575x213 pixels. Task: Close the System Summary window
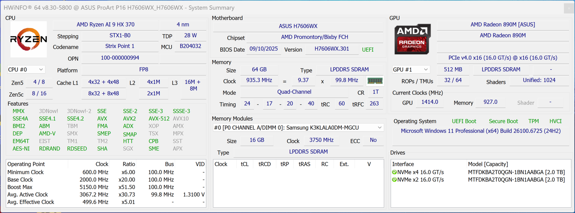coord(569,8)
